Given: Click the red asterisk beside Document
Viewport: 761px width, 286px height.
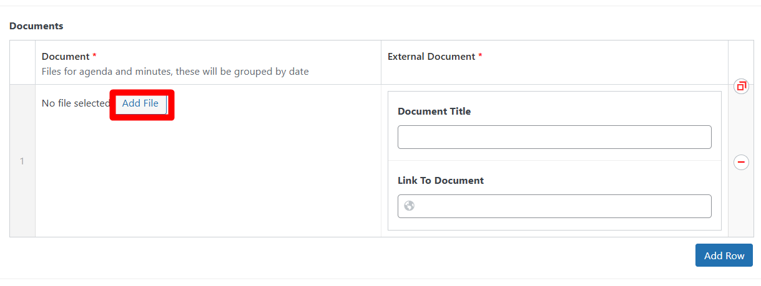Looking at the screenshot, I should pyautogui.click(x=94, y=57).
